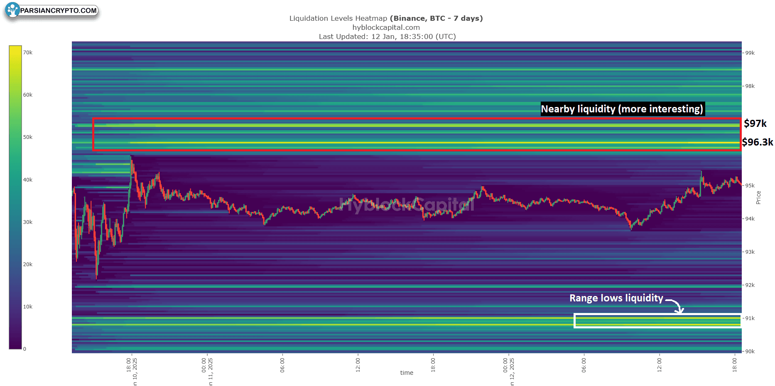This screenshot has height=386, width=775.
Task: Click the PARSIANCRYPTO.COM logo icon
Action: (x=12, y=10)
